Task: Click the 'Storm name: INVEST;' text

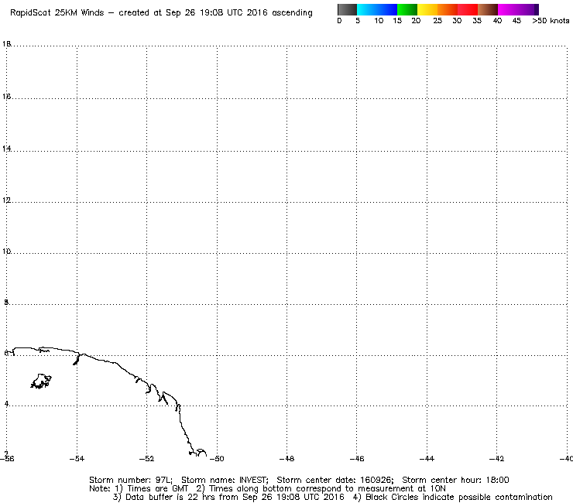Action: click(225, 480)
